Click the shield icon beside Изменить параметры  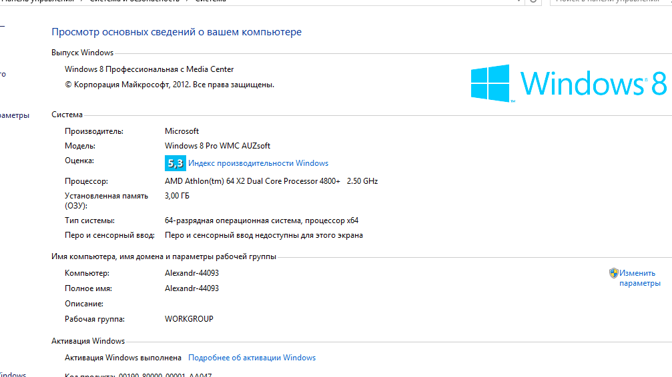[614, 273]
